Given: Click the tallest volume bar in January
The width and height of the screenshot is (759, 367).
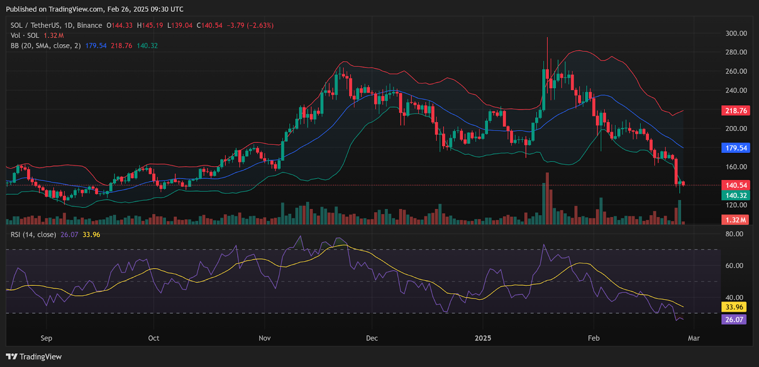Looking at the screenshot, I should (547, 199).
